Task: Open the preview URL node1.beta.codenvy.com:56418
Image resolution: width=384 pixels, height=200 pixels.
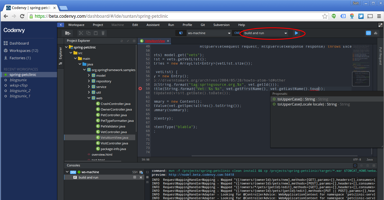Action: (x=201, y=175)
